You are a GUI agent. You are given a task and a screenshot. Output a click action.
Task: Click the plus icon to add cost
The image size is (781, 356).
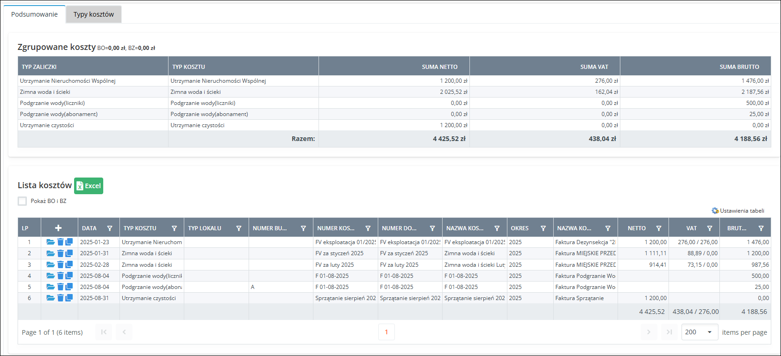click(x=58, y=228)
